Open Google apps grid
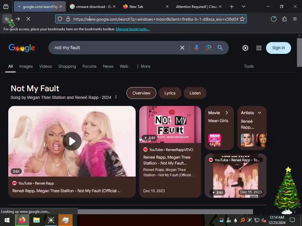The image size is (302, 226). [259, 48]
